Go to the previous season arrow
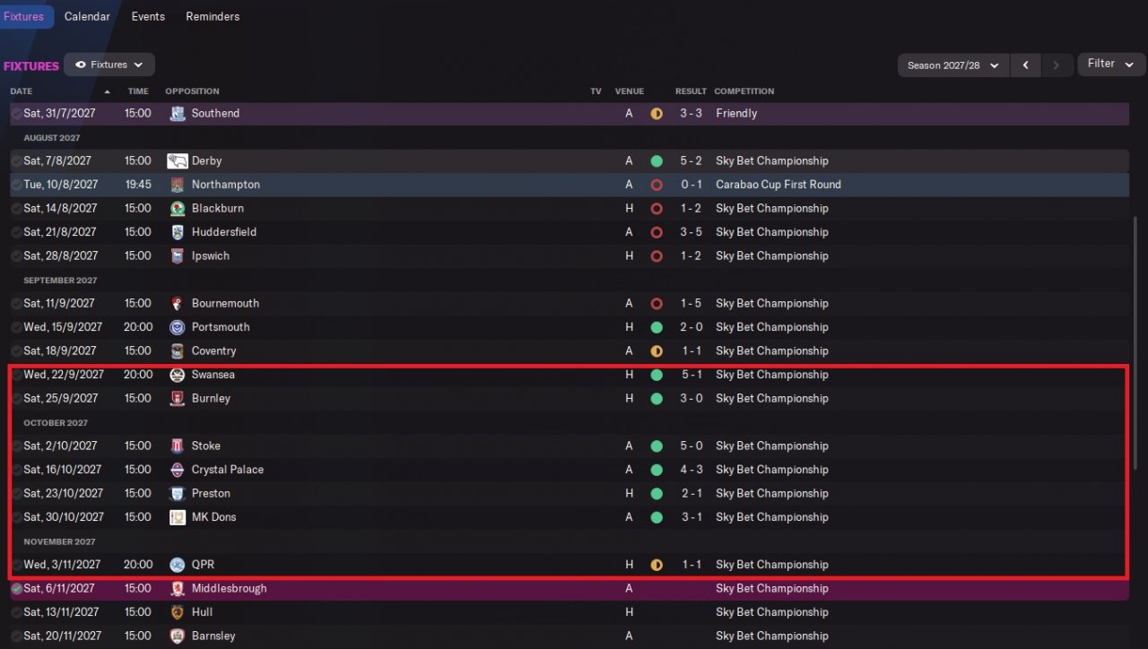 (x=1025, y=65)
